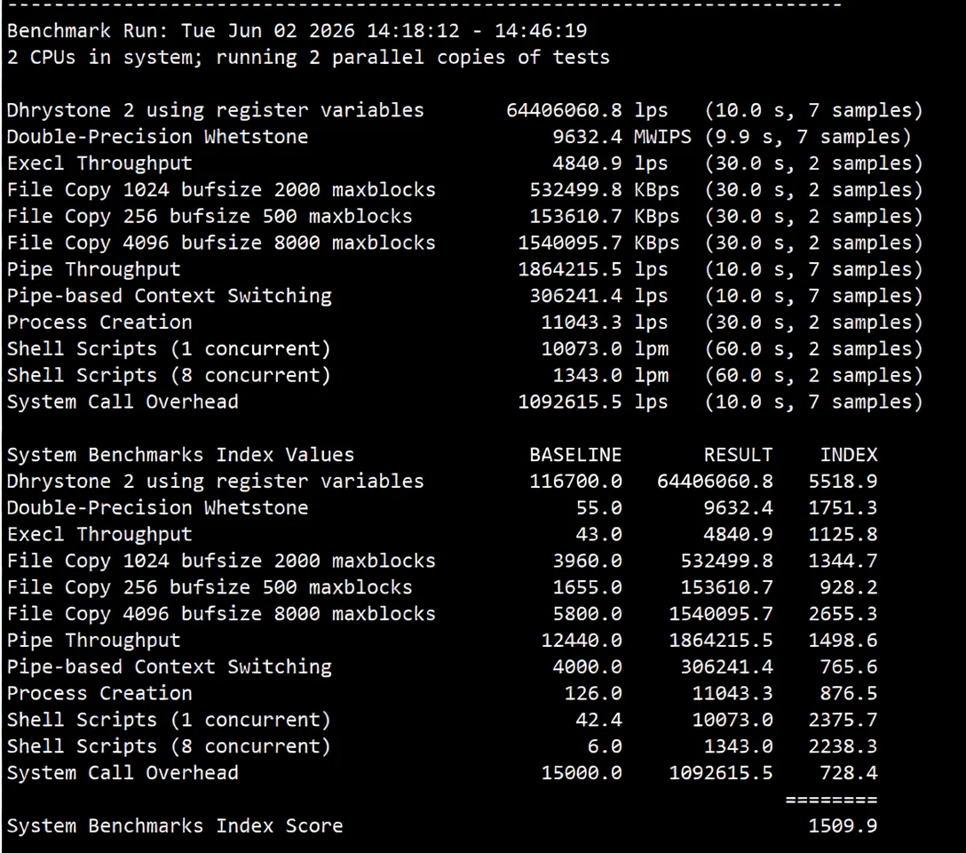Click the RESULT column header
Viewport: 966px width, 853px height.
pos(738,455)
